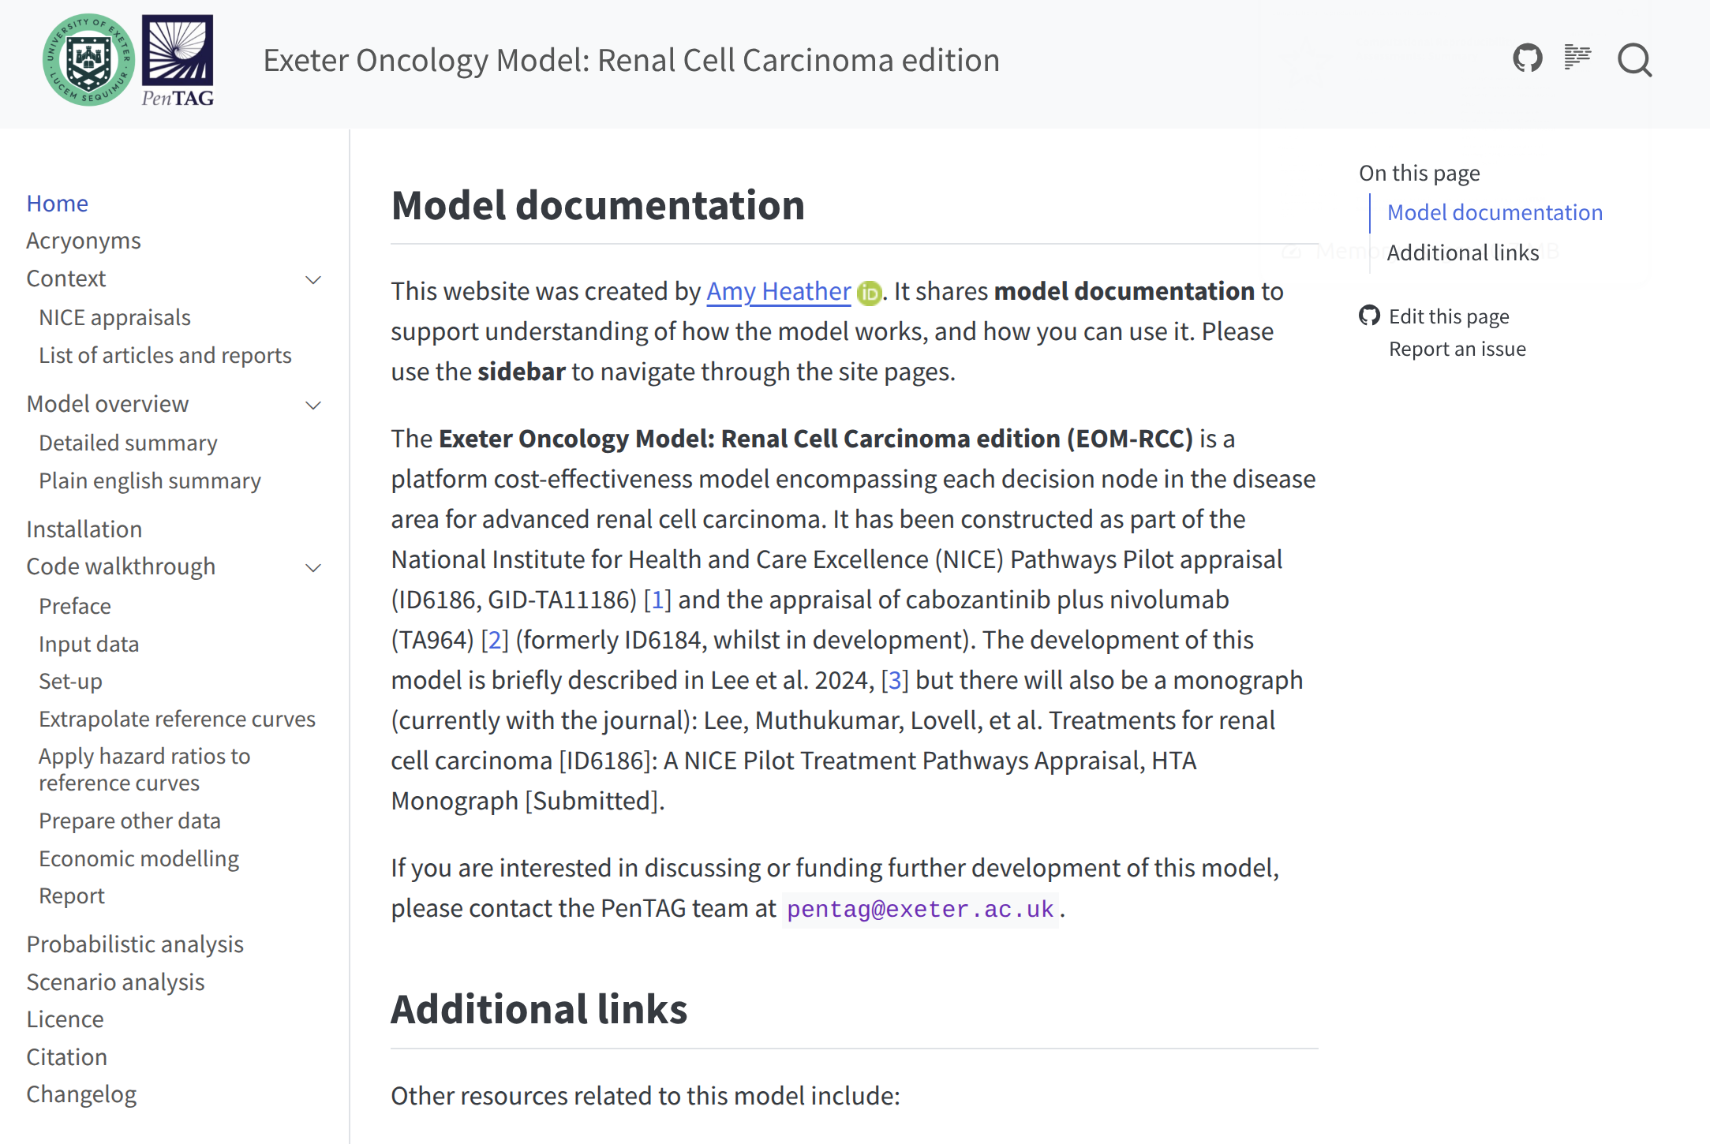This screenshot has height=1144, width=1710.
Task: Open Amy Heather's ORCID icon
Action: pyautogui.click(x=869, y=293)
